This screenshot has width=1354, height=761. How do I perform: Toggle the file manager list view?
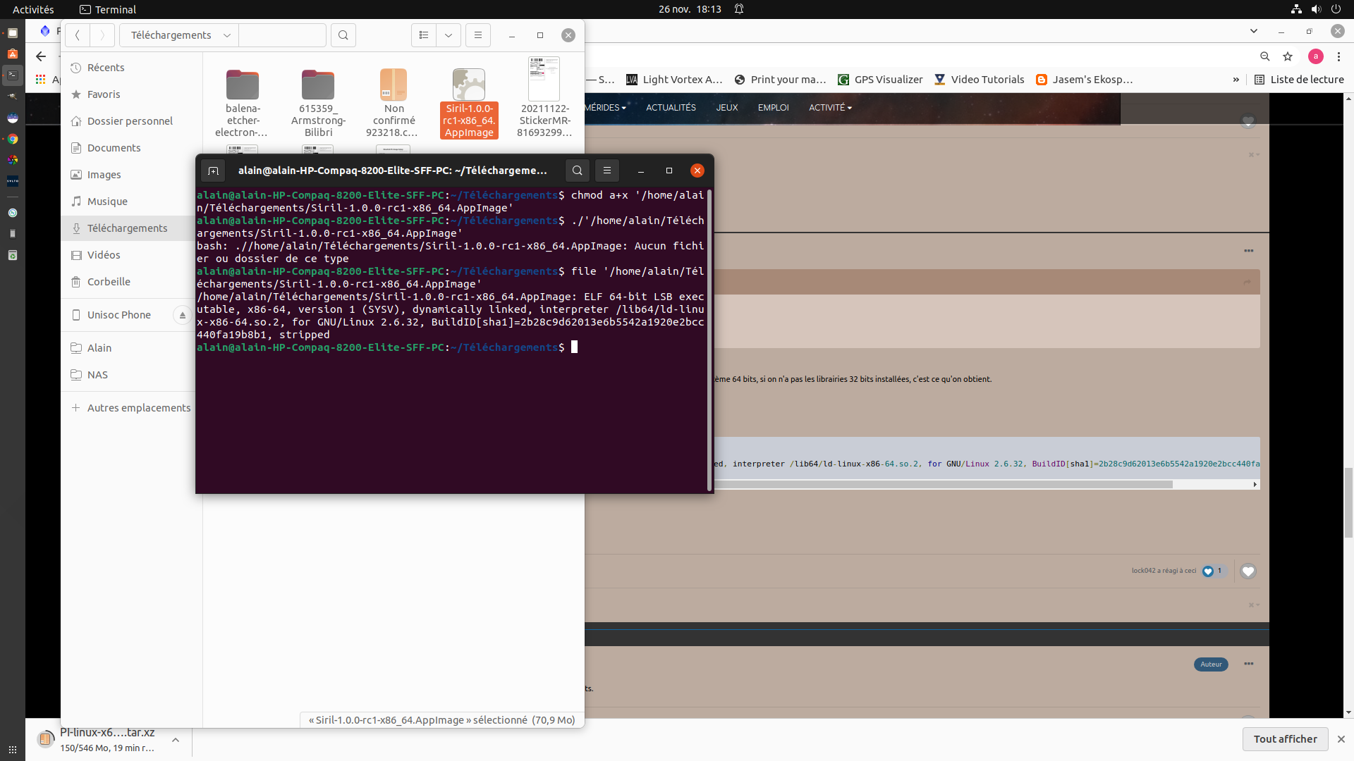tap(424, 35)
